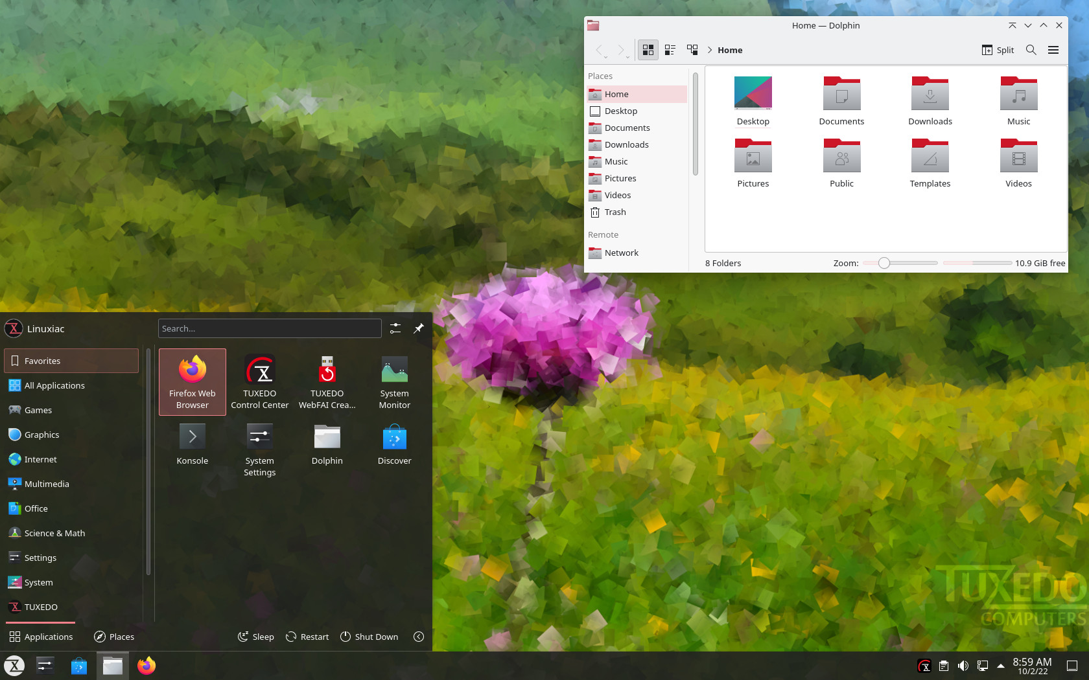Screen dimensions: 1089x680
Task: Expand more session options arrow
Action: click(x=419, y=637)
